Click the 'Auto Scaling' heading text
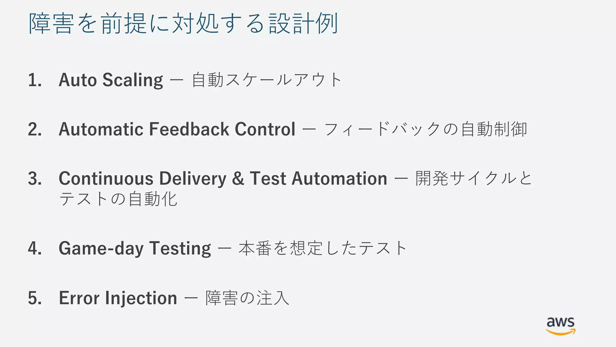Viewport: 616px width, 347px height. (111, 80)
